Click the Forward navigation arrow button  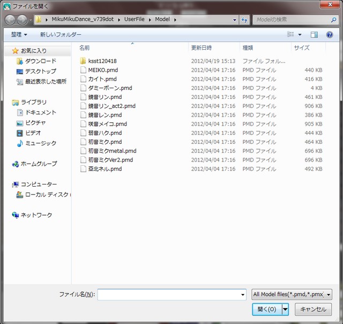point(22,20)
